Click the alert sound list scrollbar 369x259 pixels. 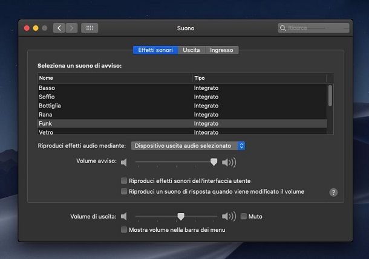click(x=330, y=95)
